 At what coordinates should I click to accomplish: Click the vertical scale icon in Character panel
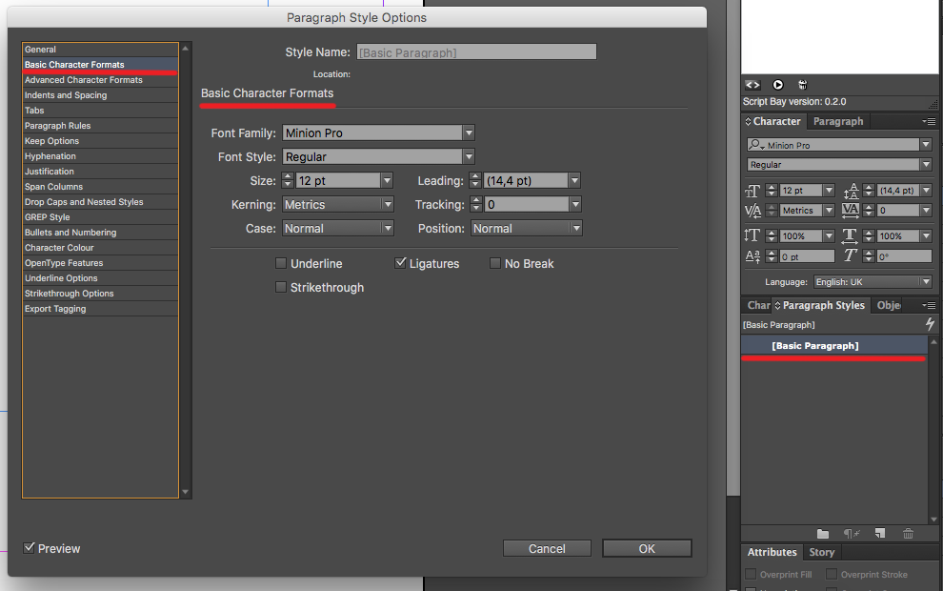click(x=752, y=235)
